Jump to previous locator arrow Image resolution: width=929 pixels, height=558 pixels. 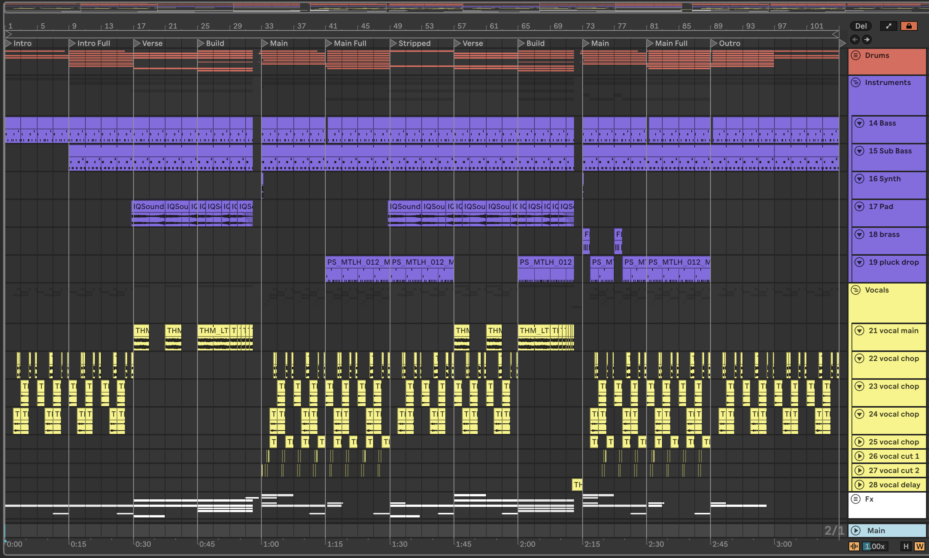point(855,39)
